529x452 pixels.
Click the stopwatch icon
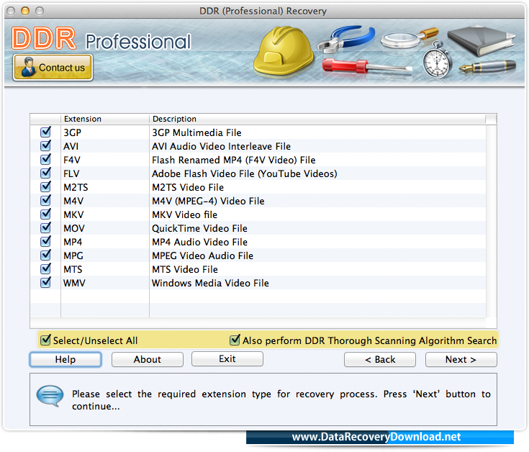pos(437,60)
